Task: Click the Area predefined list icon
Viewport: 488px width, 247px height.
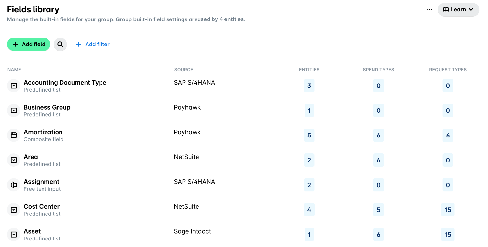Action: [x=14, y=160]
